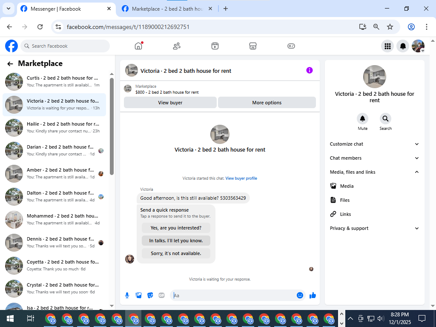This screenshot has height=327, width=436.
Task: Attach a photo to the message
Action: (139, 295)
